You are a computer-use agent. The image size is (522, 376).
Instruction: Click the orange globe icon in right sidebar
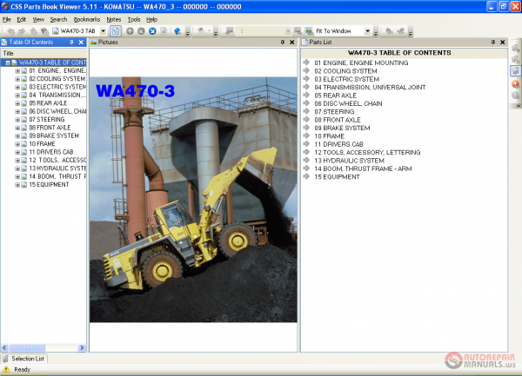[515, 84]
